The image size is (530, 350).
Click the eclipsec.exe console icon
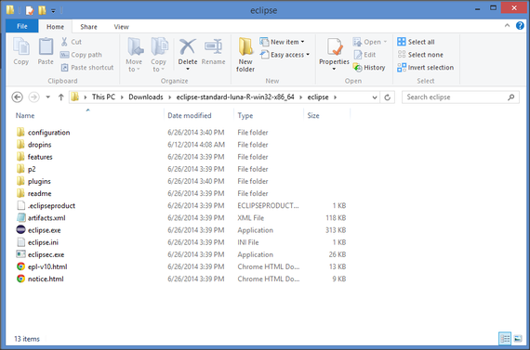click(x=20, y=254)
